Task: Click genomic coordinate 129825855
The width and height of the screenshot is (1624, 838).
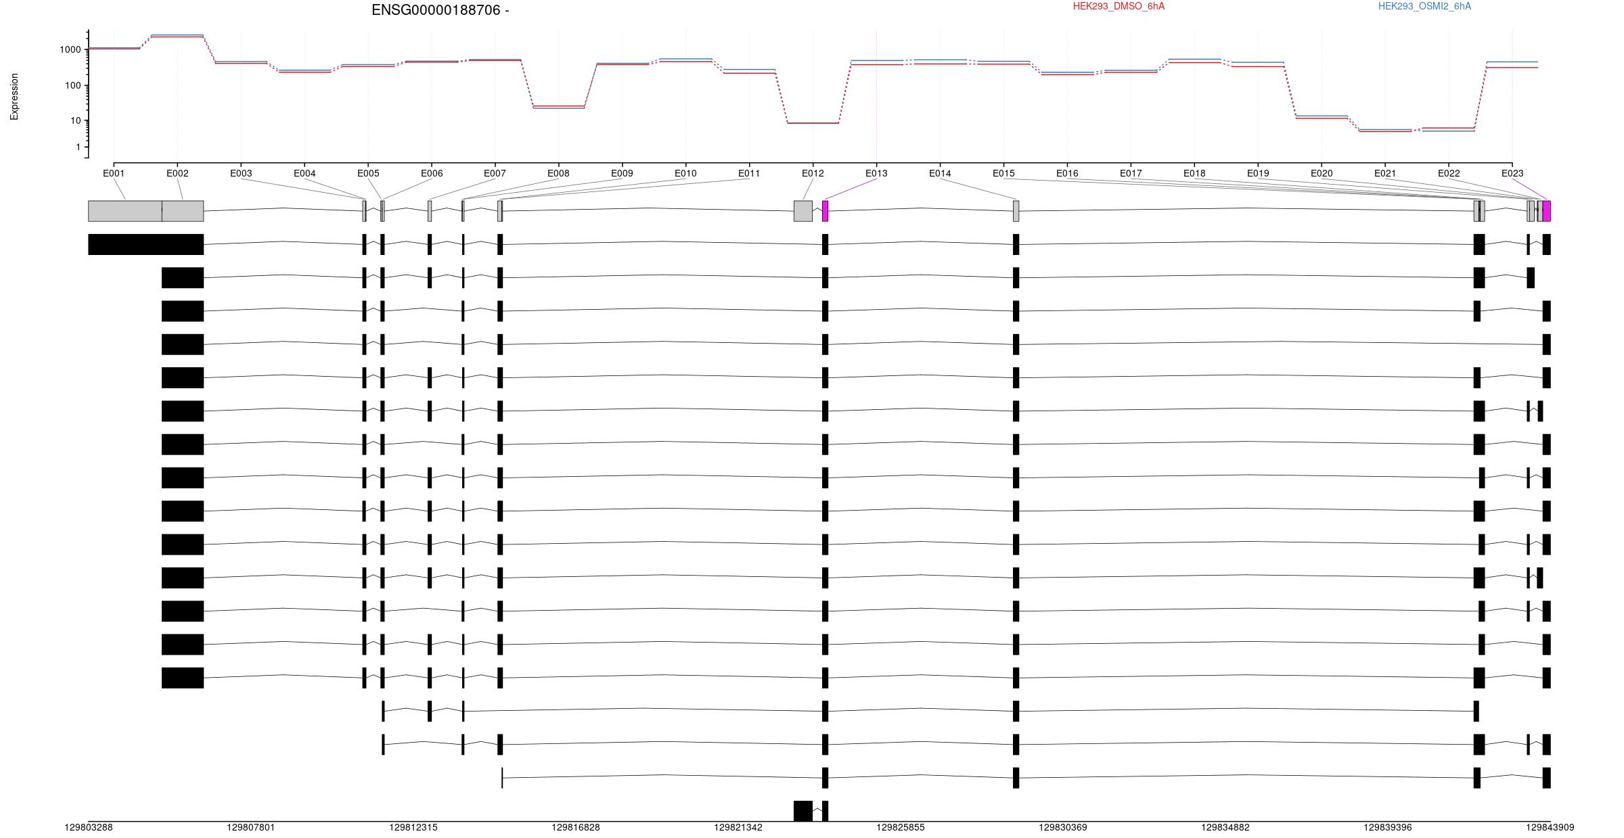Action: (901, 827)
